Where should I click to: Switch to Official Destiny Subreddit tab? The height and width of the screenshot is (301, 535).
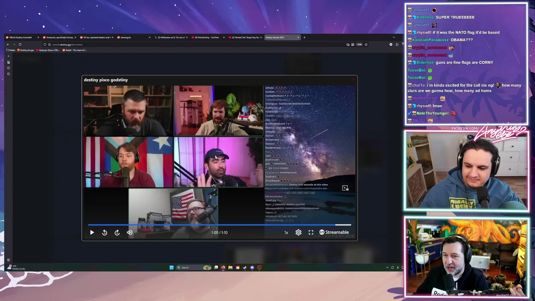pos(23,37)
